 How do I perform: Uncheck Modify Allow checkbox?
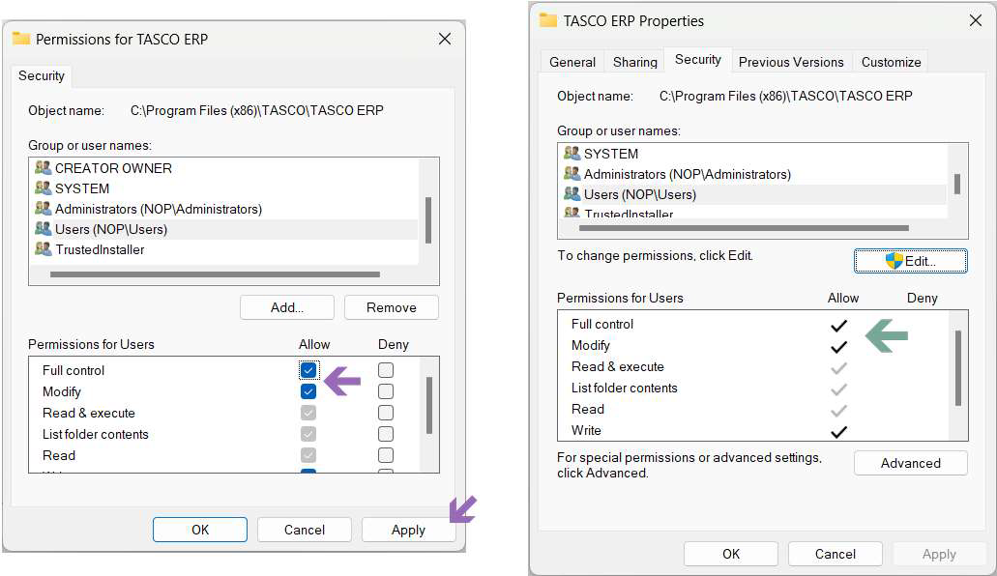(308, 391)
